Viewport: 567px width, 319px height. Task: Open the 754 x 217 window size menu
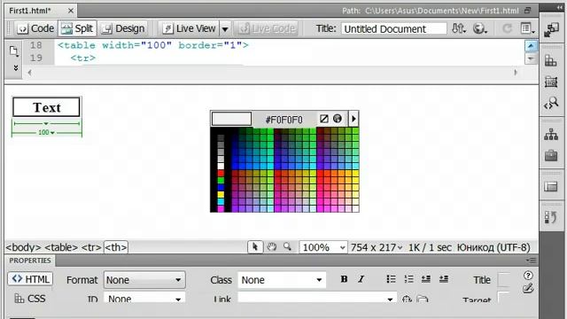[377, 247]
